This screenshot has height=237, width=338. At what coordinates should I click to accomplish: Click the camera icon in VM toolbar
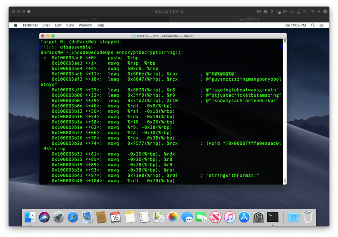(305, 12)
